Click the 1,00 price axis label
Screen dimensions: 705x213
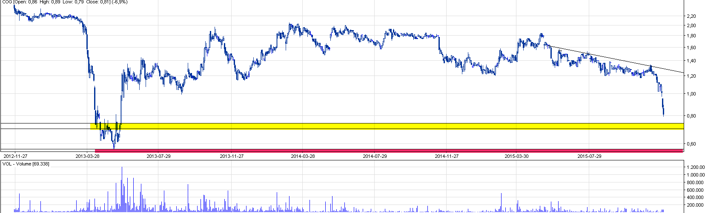pyautogui.click(x=692, y=94)
